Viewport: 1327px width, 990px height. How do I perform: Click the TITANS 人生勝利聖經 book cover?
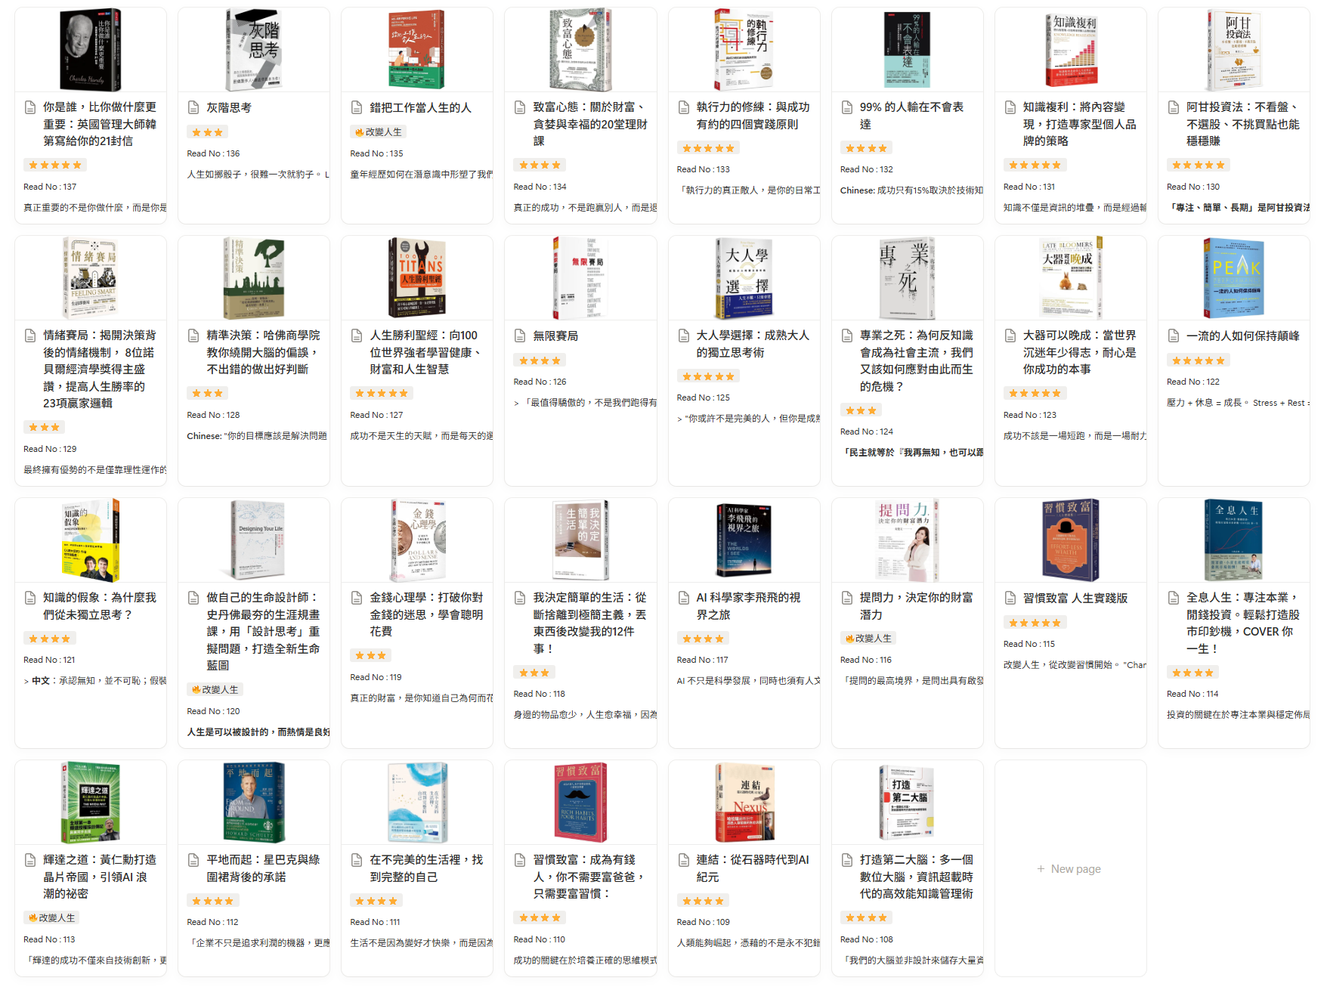tap(416, 278)
